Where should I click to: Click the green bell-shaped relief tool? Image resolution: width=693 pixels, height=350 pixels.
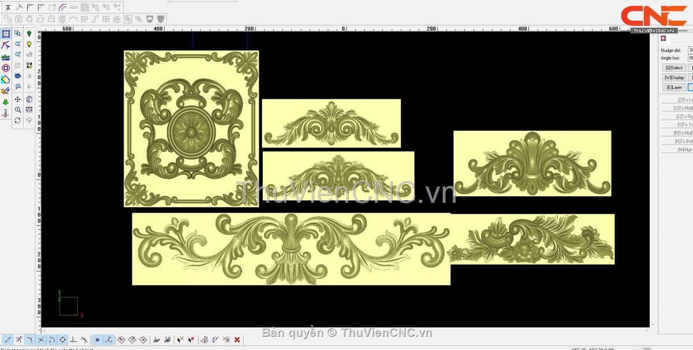[6, 102]
